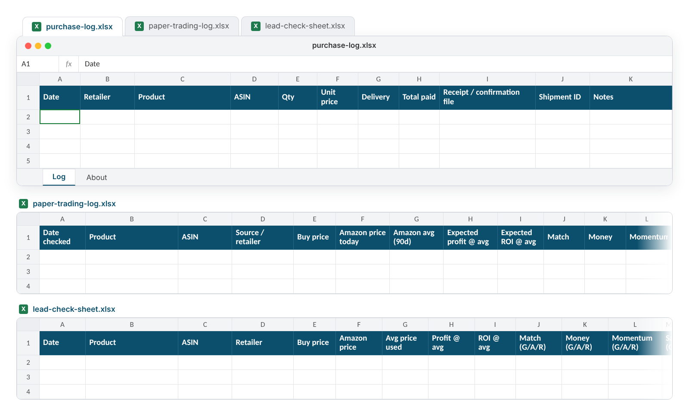Click the Total paid header cell
689x416 pixels.
[419, 97]
